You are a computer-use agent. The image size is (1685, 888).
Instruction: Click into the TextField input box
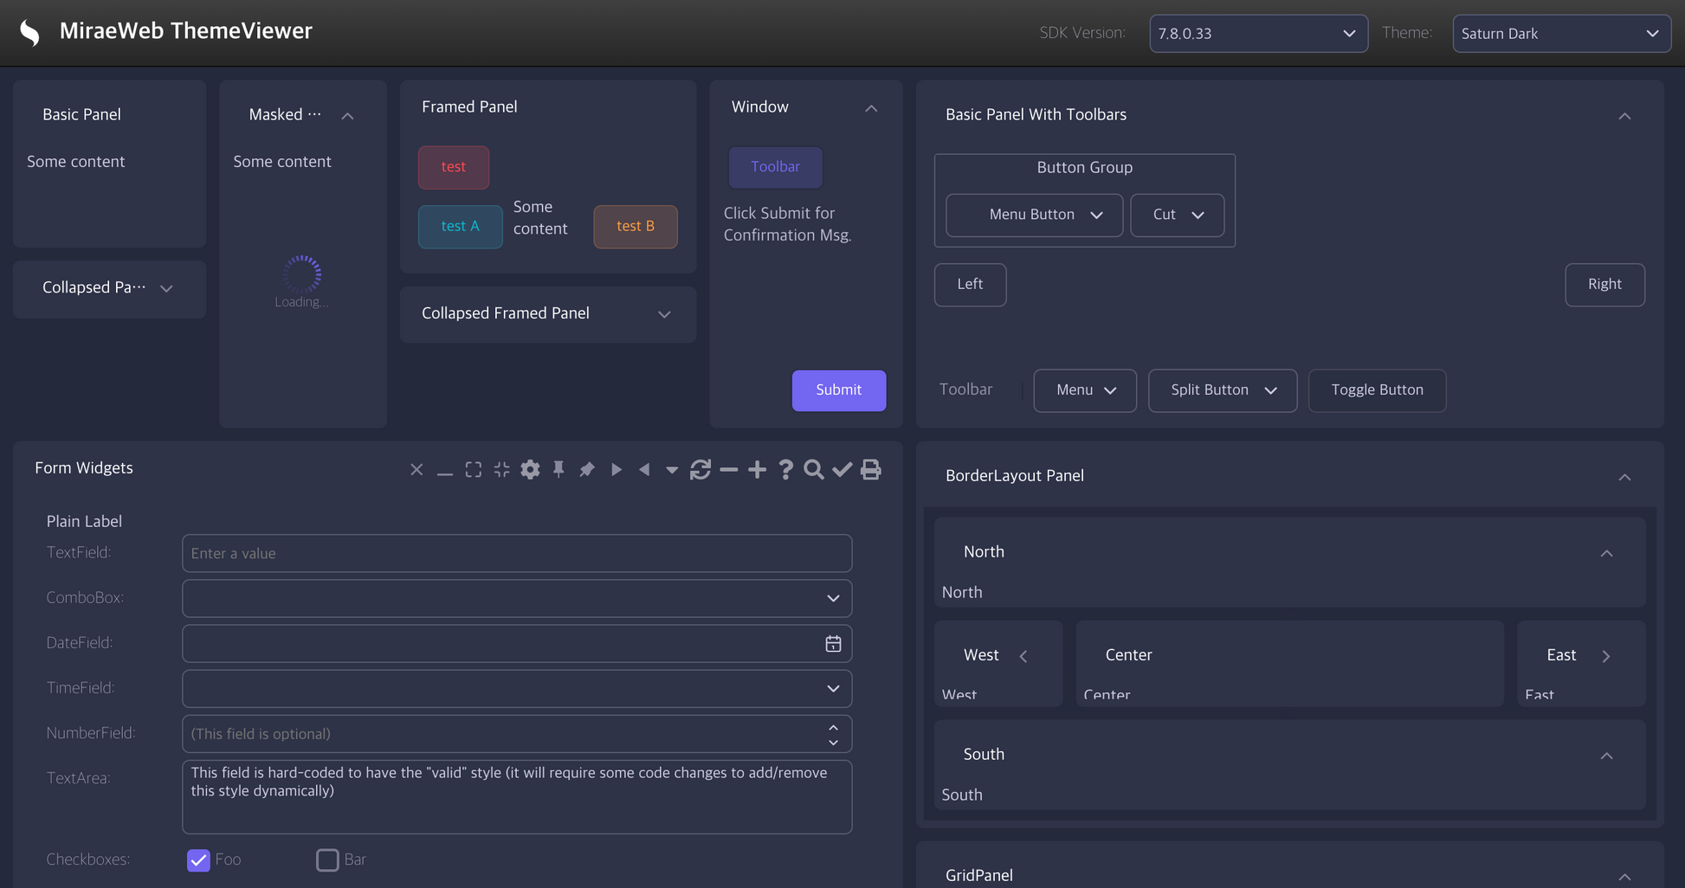click(516, 554)
